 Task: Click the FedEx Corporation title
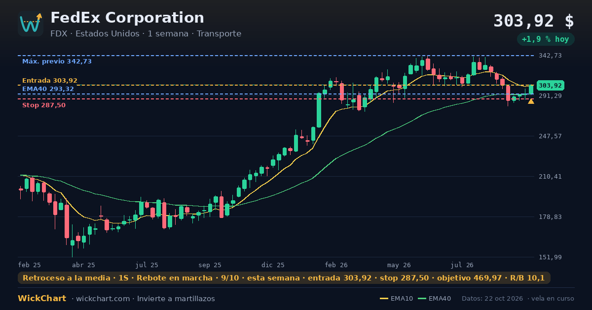pyautogui.click(x=127, y=18)
